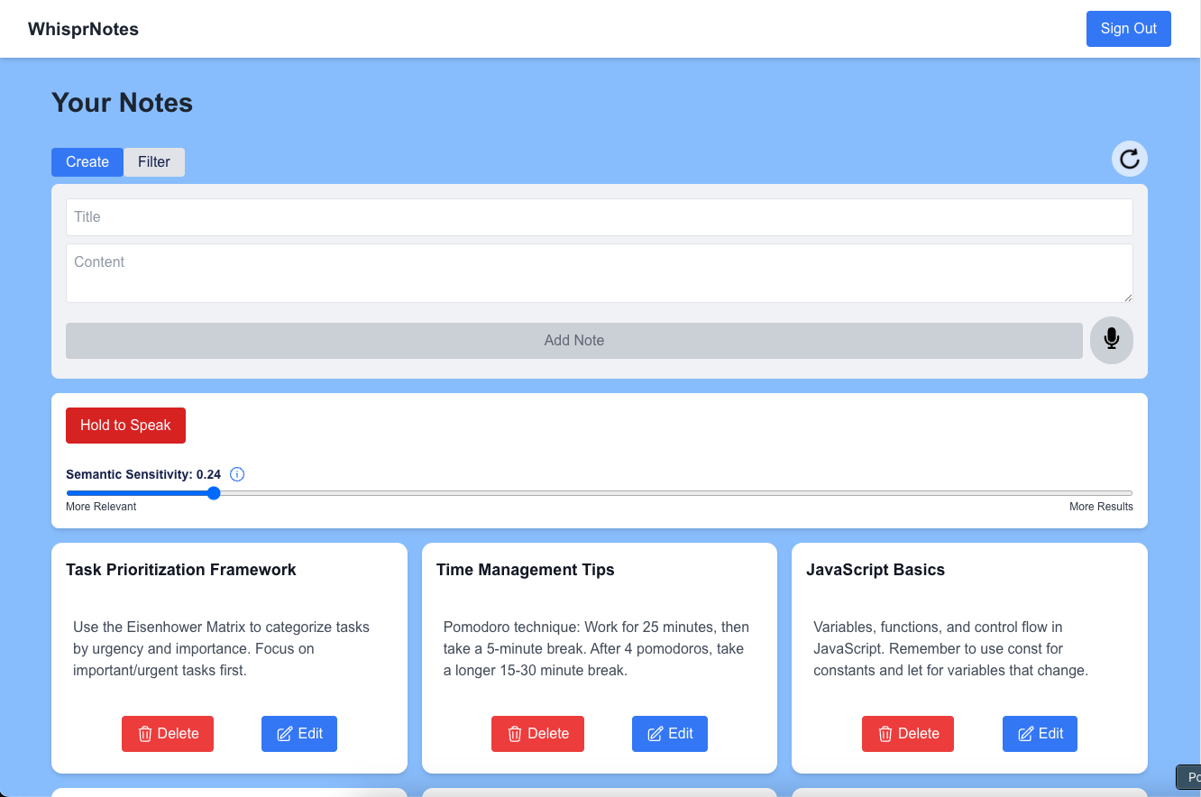Edit the Task Prioritization Framework note
This screenshot has width=1201, height=797.
coord(299,734)
